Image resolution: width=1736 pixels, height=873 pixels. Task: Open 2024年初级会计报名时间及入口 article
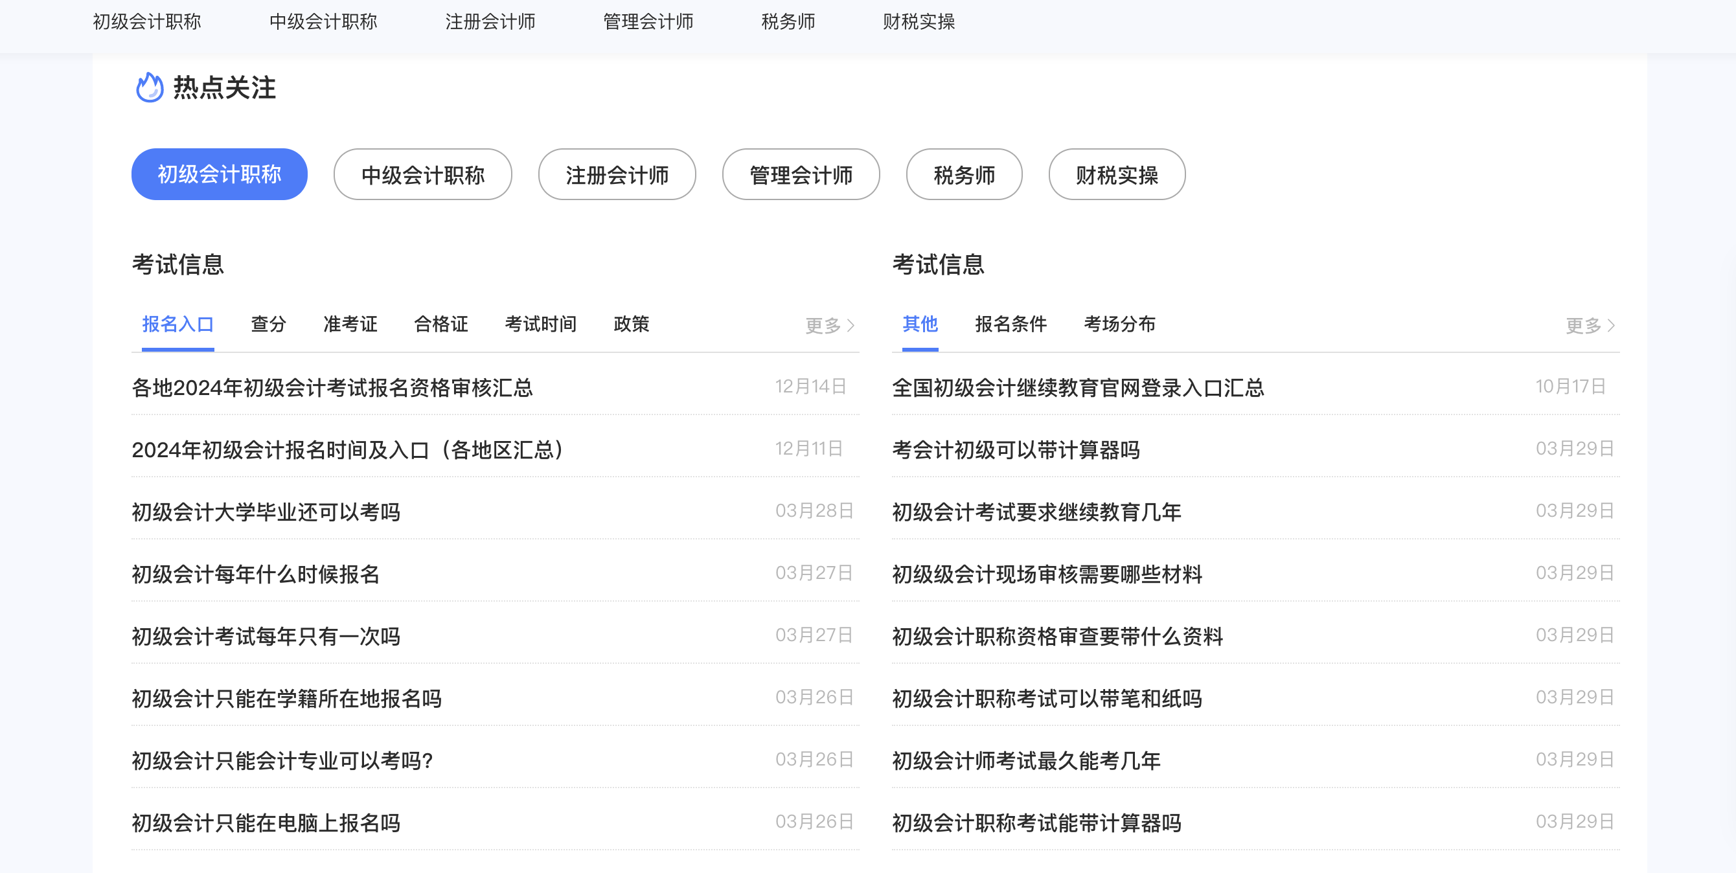pyautogui.click(x=348, y=450)
